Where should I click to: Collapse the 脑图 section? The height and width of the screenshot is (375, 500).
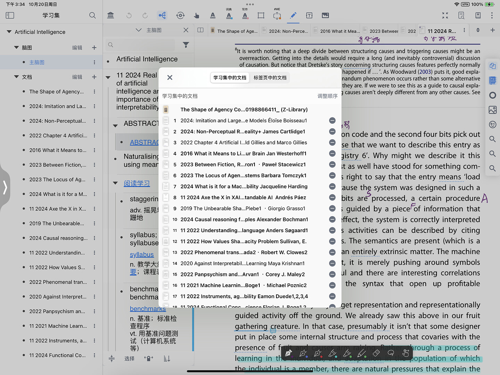pos(16,47)
